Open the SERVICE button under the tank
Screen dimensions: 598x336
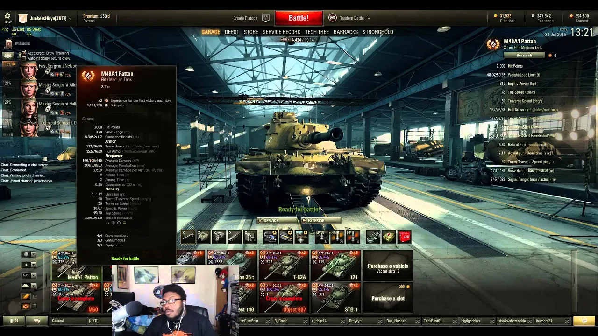(277, 221)
